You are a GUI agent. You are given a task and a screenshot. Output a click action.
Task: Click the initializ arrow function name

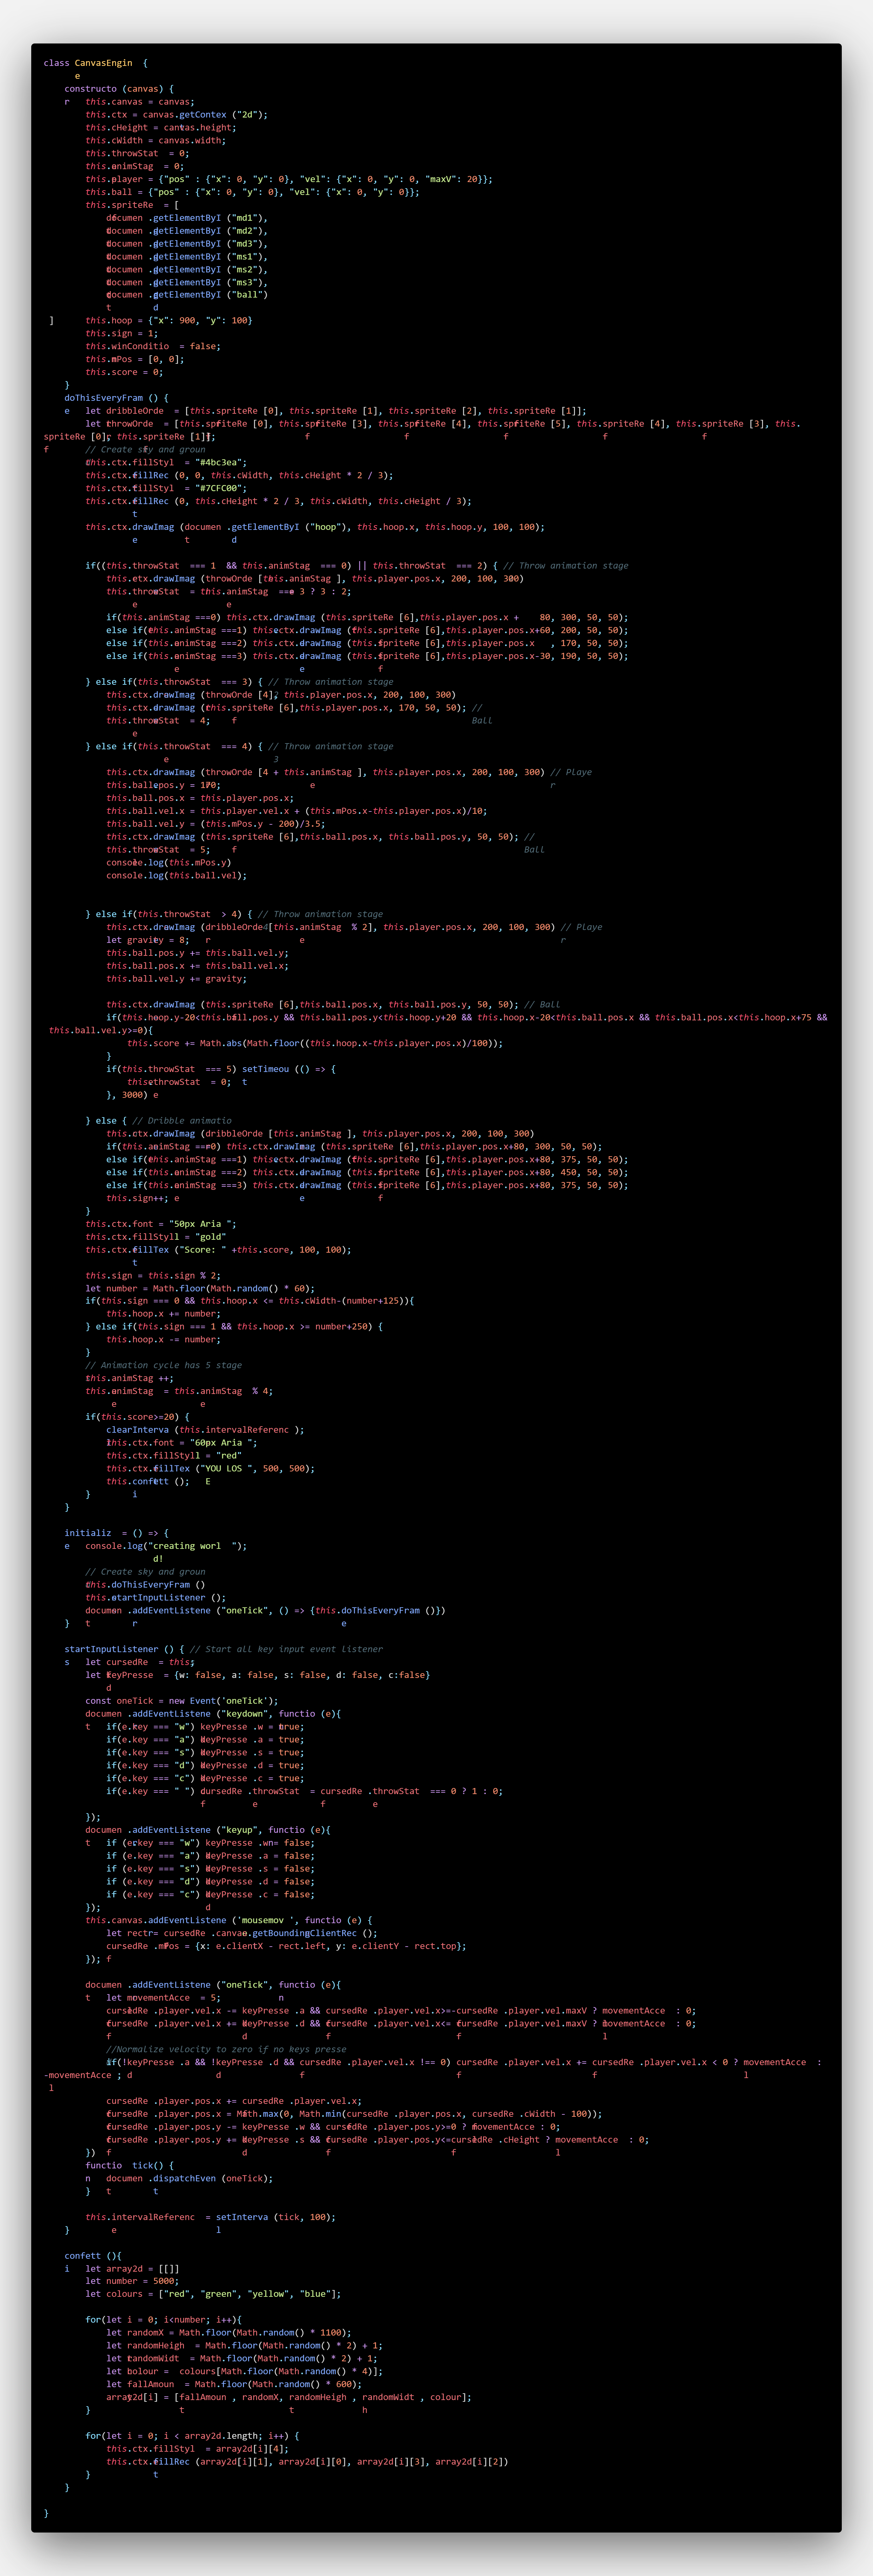[88, 1533]
